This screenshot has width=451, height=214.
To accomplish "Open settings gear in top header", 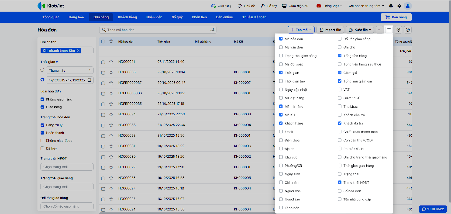I will point(399,6).
